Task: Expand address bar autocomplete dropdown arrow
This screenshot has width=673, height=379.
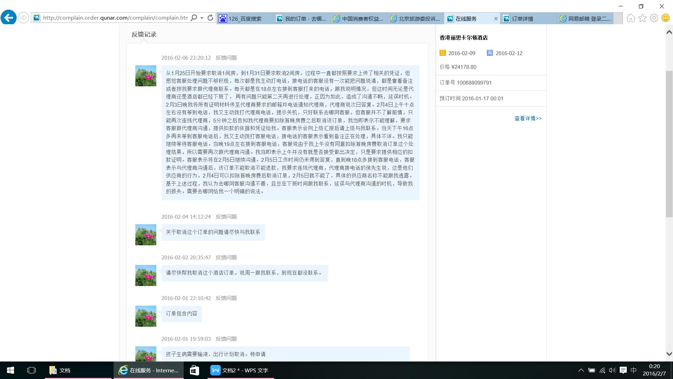Action: tap(202, 18)
